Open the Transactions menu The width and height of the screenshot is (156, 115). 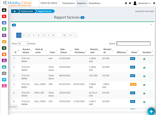pos(68,3)
